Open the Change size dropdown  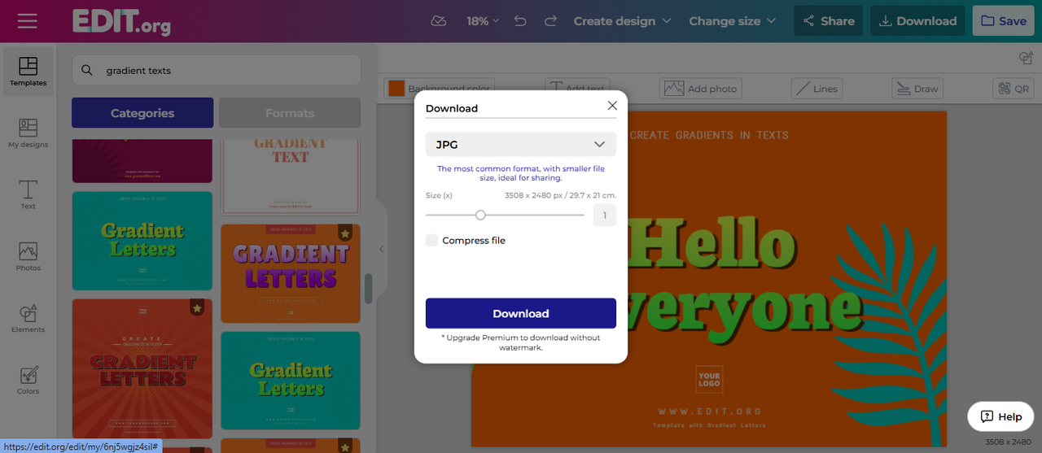(x=733, y=21)
